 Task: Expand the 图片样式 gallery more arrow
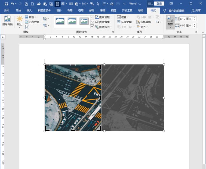pos(92,27)
